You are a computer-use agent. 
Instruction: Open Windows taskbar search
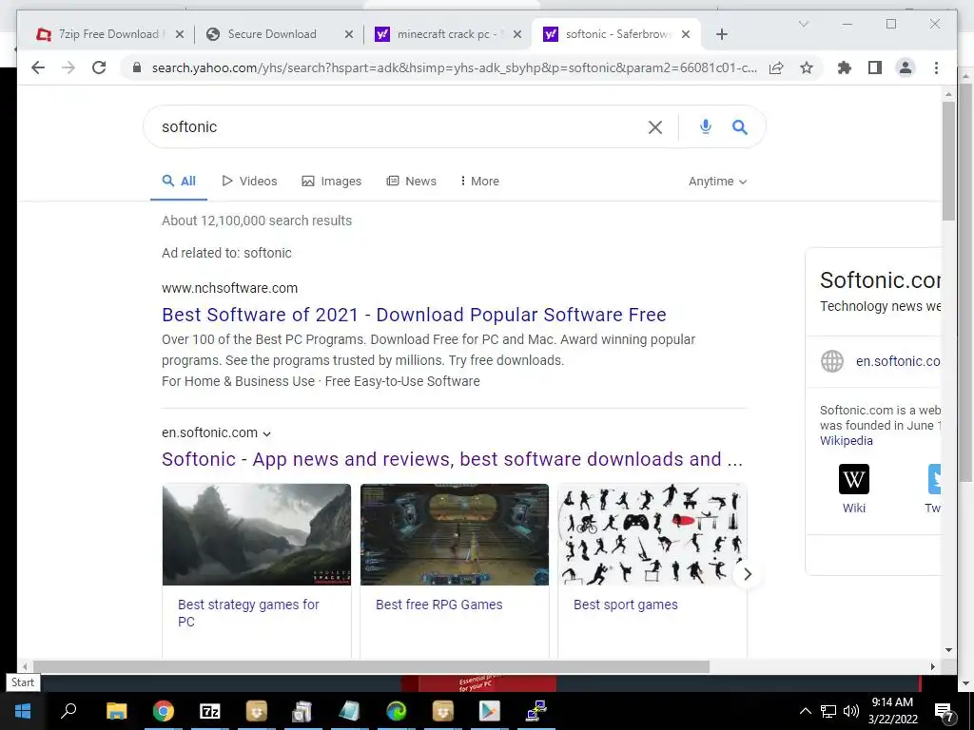pos(68,711)
